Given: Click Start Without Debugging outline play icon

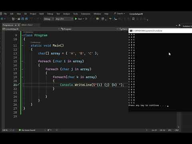Looking at the screenshot, I should click(86, 19).
